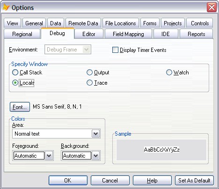Switch to the Regional tab
The height and width of the screenshot is (189, 219).
pos(22,34)
